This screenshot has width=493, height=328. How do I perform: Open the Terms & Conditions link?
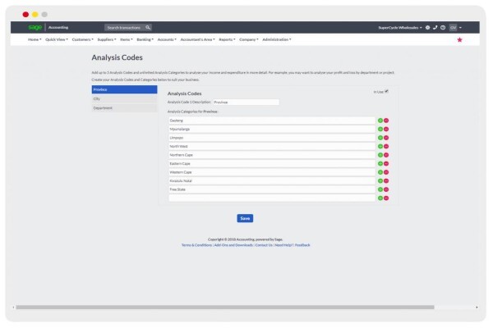click(x=196, y=245)
